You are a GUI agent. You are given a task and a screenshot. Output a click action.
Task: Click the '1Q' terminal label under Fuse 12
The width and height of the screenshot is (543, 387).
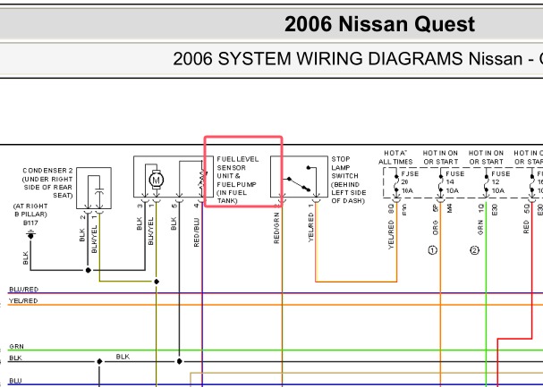pos(480,208)
